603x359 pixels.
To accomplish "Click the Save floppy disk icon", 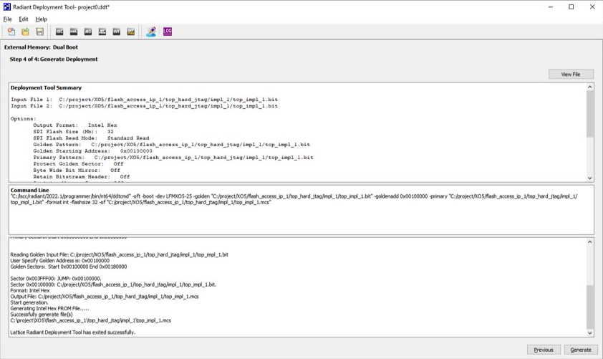I will (x=39, y=32).
